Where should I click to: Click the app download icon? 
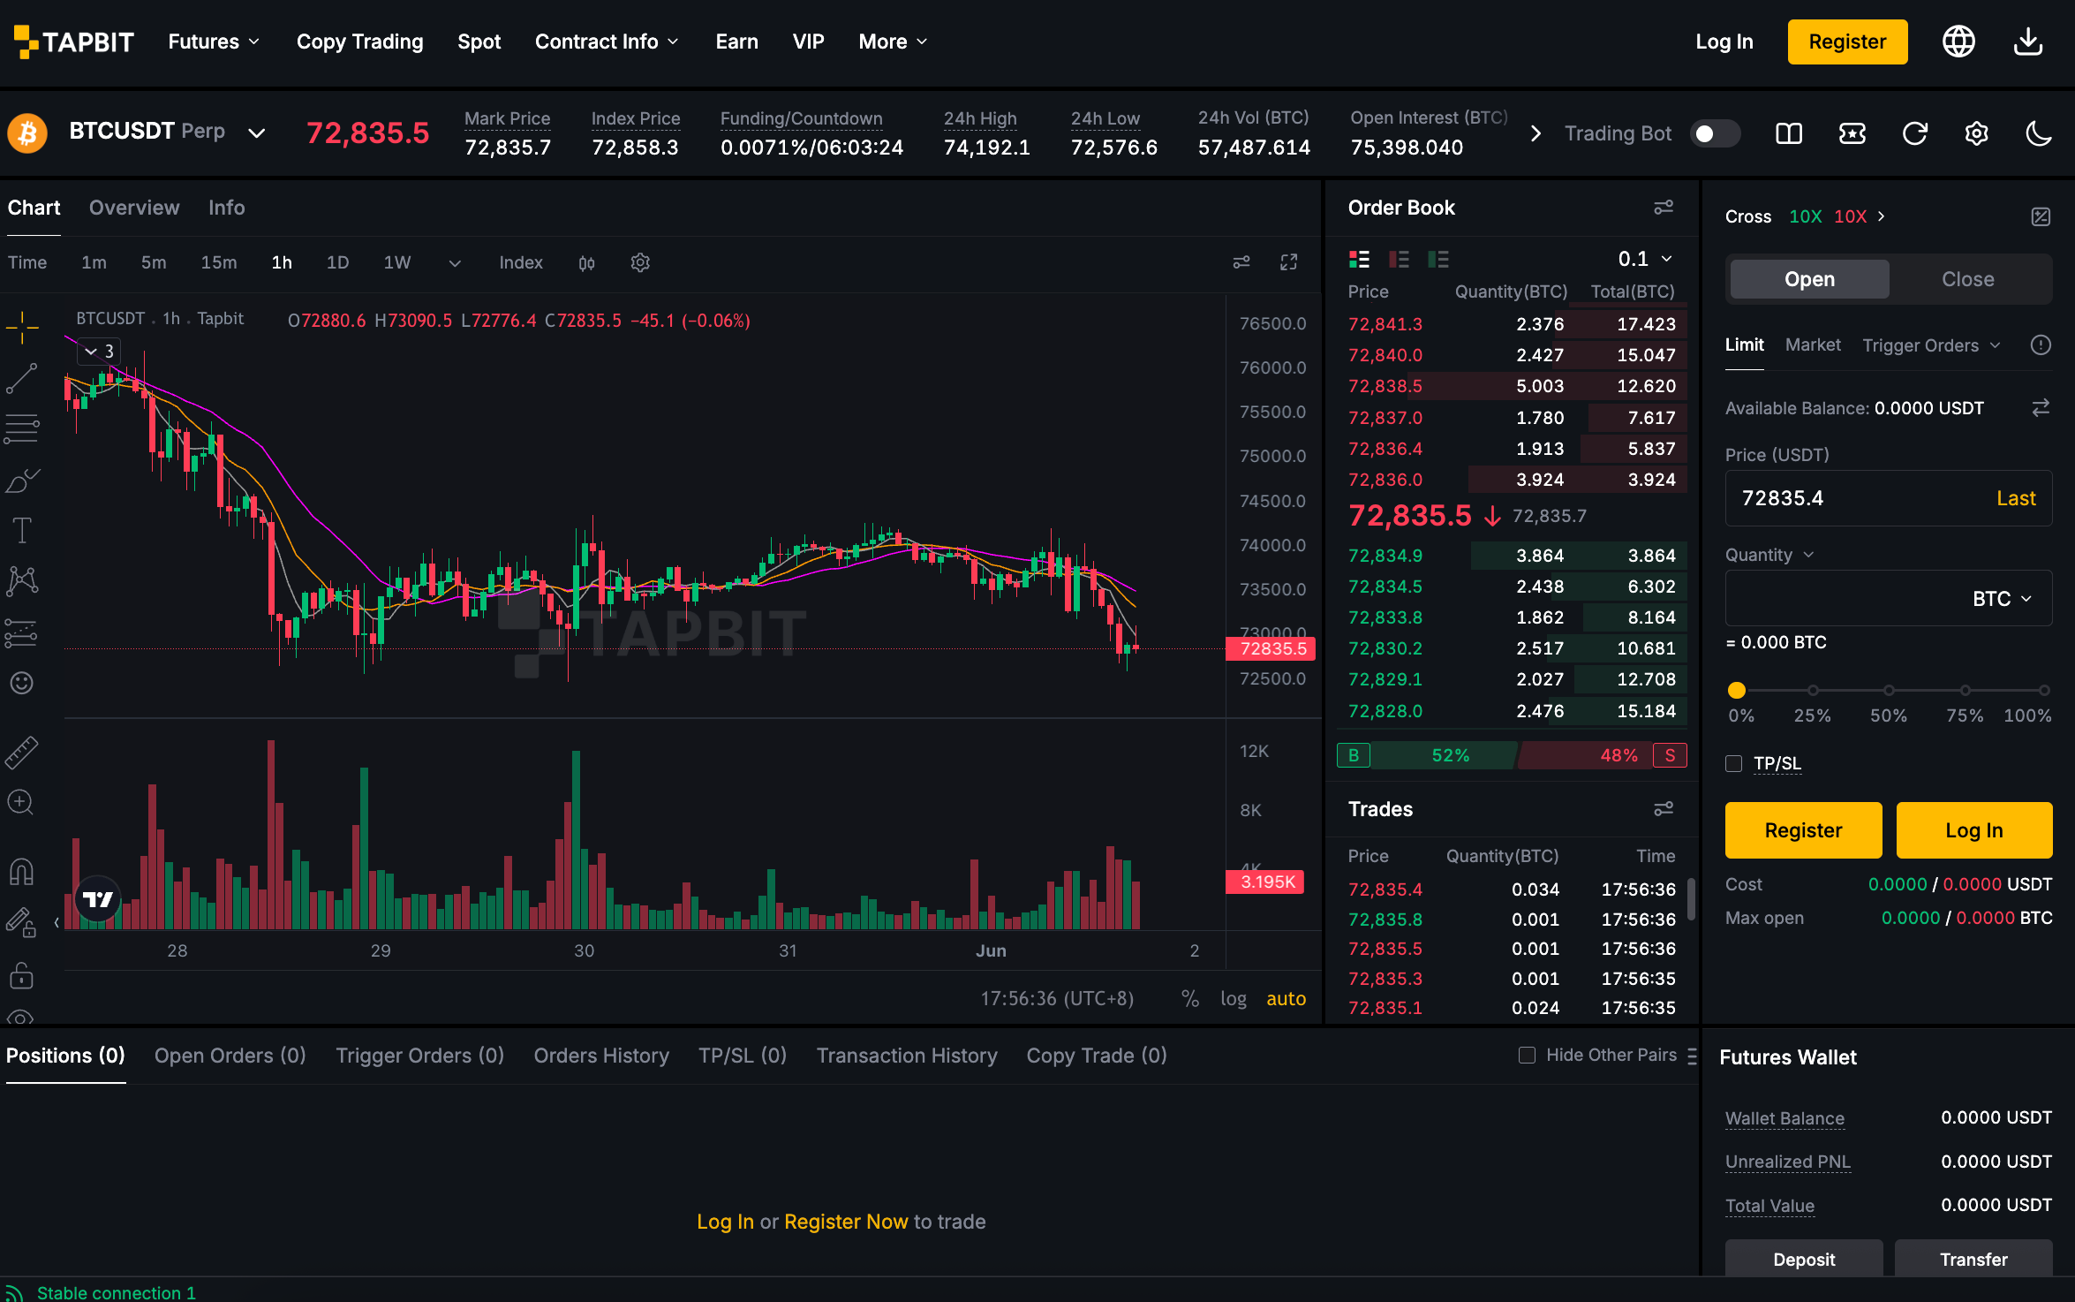pos(2028,42)
